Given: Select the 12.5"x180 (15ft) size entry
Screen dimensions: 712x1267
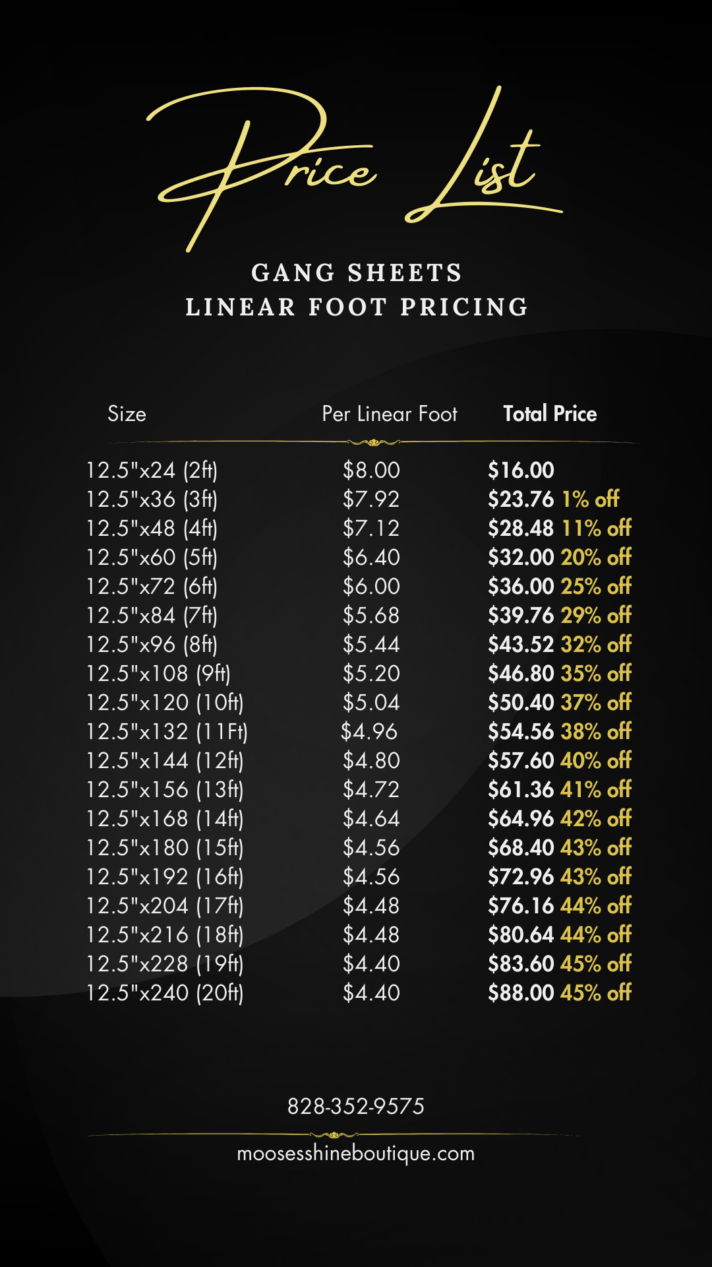Looking at the screenshot, I should coord(165,848).
